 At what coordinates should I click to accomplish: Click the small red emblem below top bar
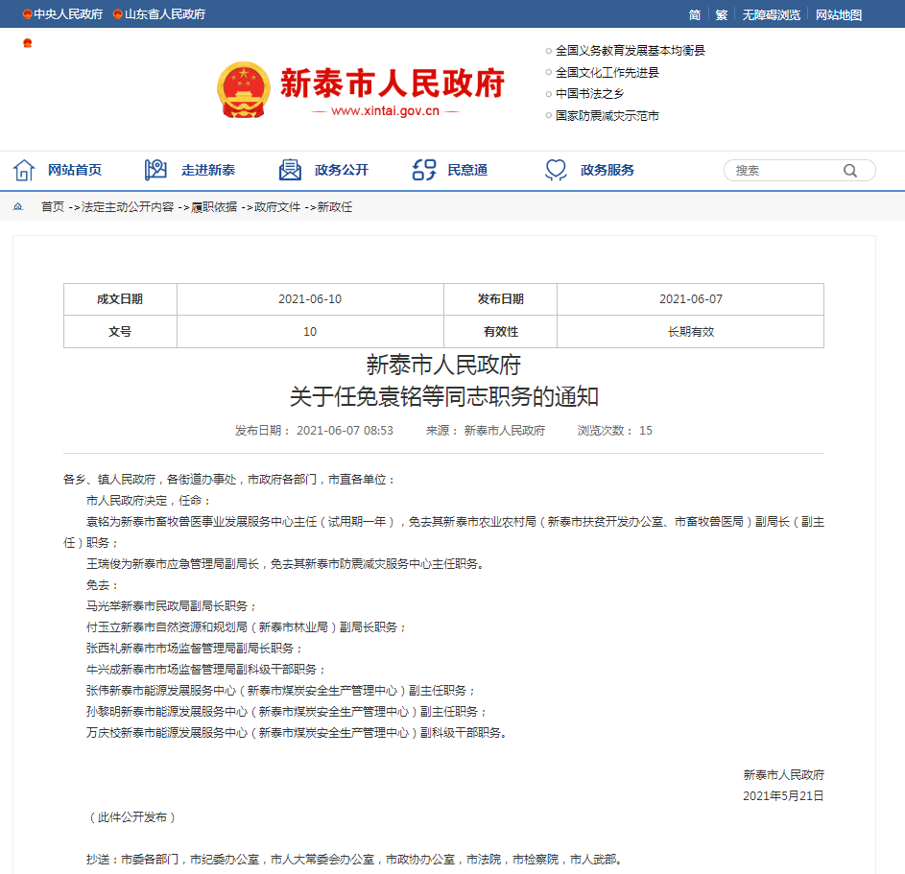coord(27,43)
